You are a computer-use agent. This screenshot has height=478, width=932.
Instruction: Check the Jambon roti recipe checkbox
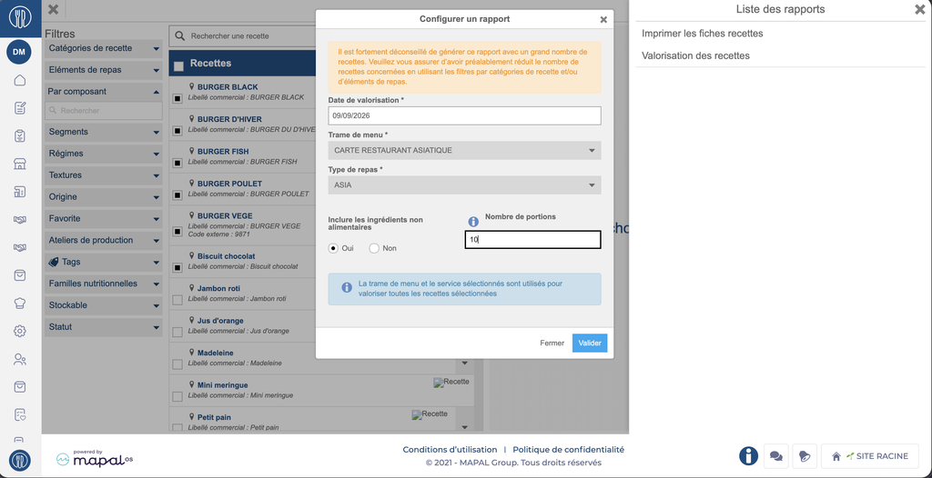(x=177, y=300)
